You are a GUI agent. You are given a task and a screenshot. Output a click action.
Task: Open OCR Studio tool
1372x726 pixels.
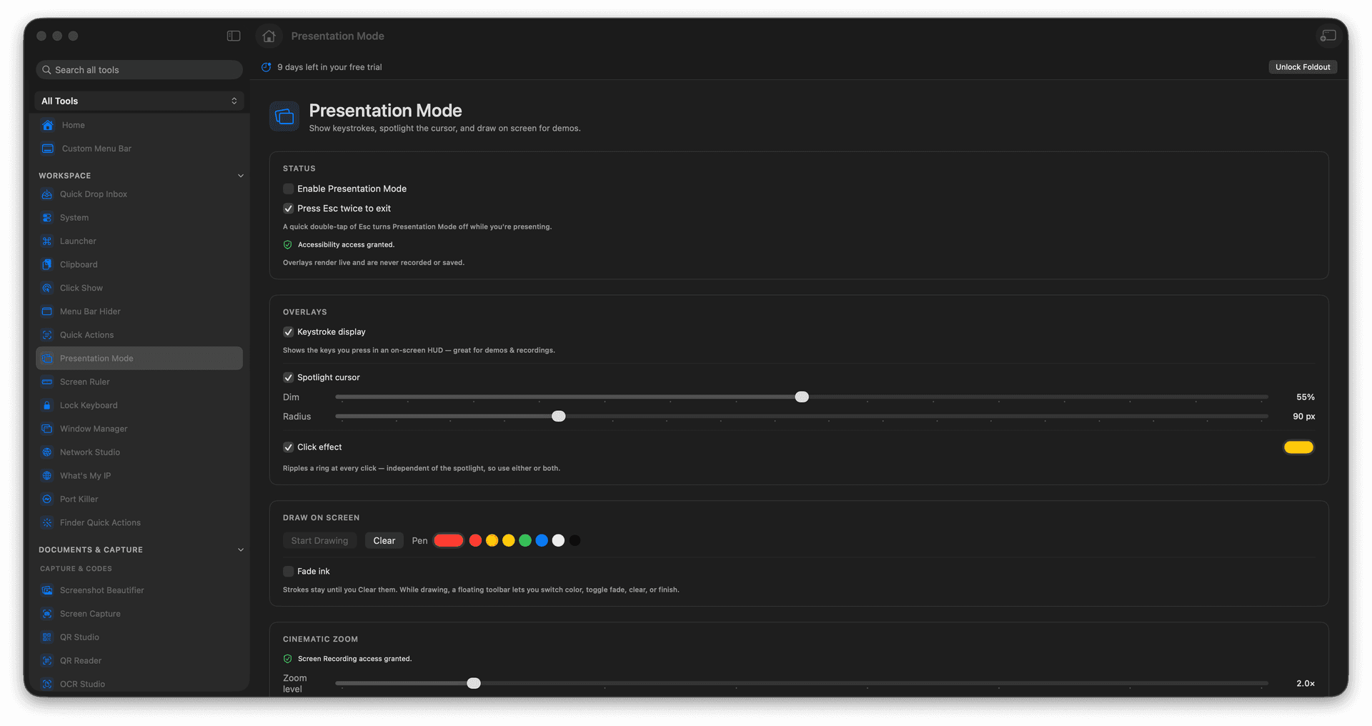pyautogui.click(x=139, y=684)
